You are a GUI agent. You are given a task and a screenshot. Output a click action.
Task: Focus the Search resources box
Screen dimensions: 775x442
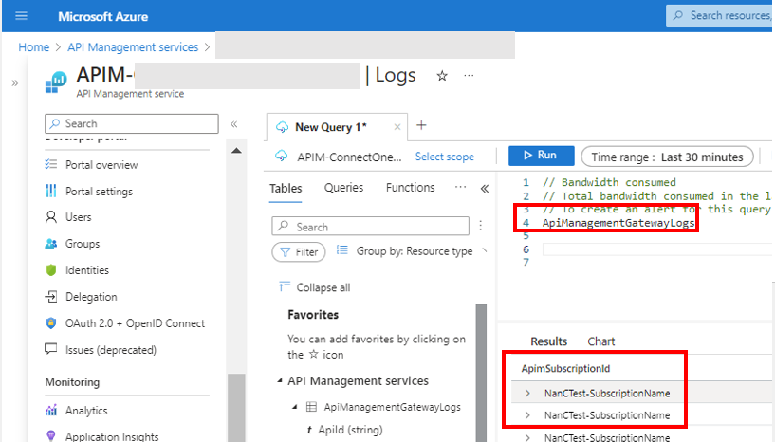[x=721, y=16]
